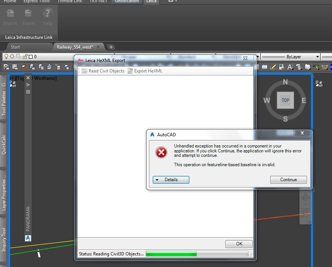Click Export HeXML toolbar button
This screenshot has width=332, height=267.
pos(145,71)
